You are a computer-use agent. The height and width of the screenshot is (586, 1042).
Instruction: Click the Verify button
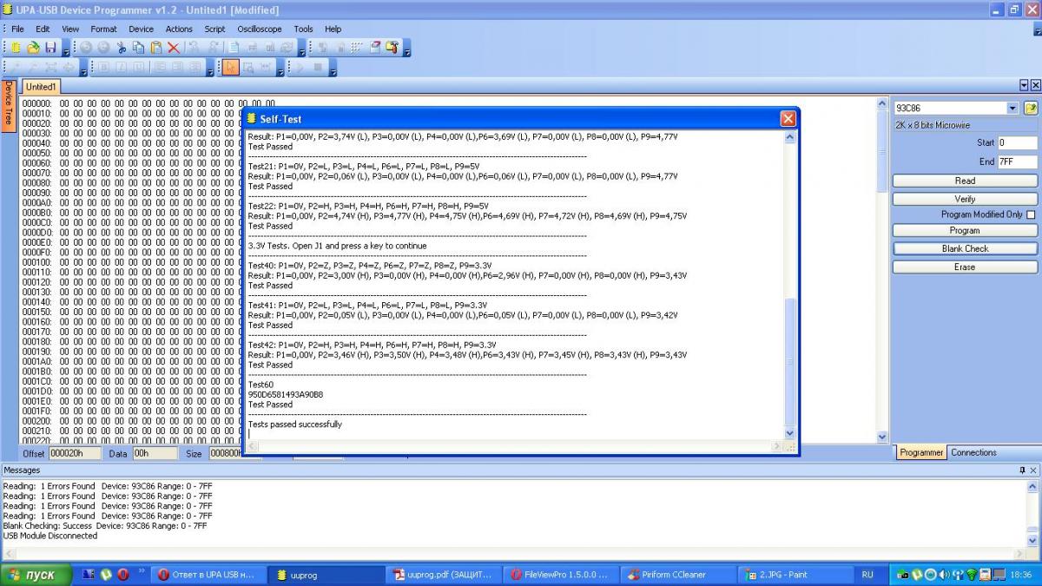(965, 199)
